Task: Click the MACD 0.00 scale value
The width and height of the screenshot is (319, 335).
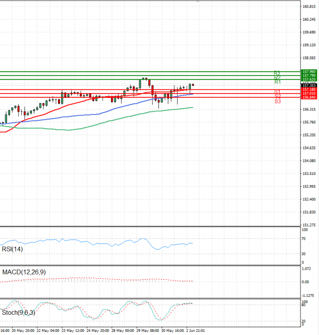Action: point(305,282)
